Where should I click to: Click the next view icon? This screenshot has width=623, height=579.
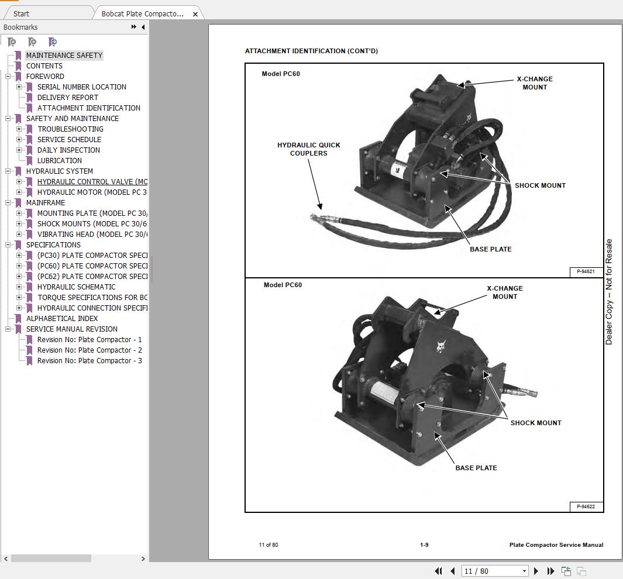pos(581,571)
